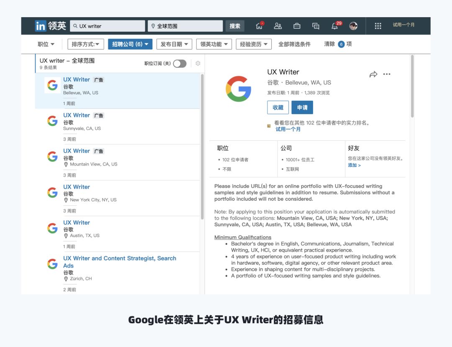This screenshot has width=452, height=347.
Task: Click the job list scrollbar
Action: 202,147
